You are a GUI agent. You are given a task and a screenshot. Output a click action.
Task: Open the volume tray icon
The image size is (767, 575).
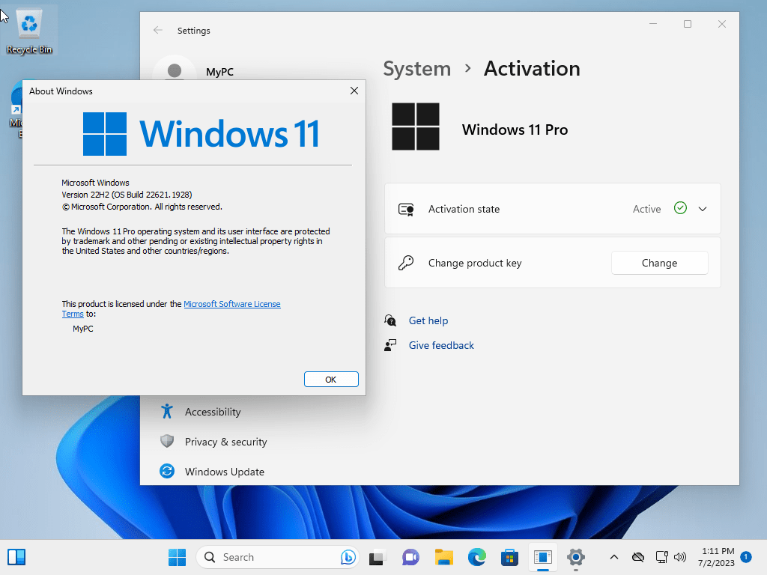coord(679,557)
